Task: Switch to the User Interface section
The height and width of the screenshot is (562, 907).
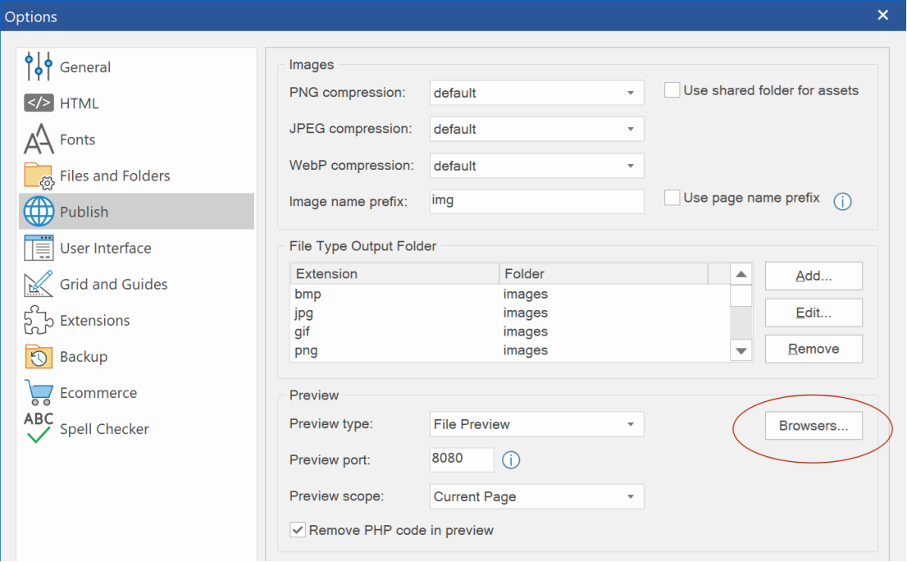Action: click(105, 248)
